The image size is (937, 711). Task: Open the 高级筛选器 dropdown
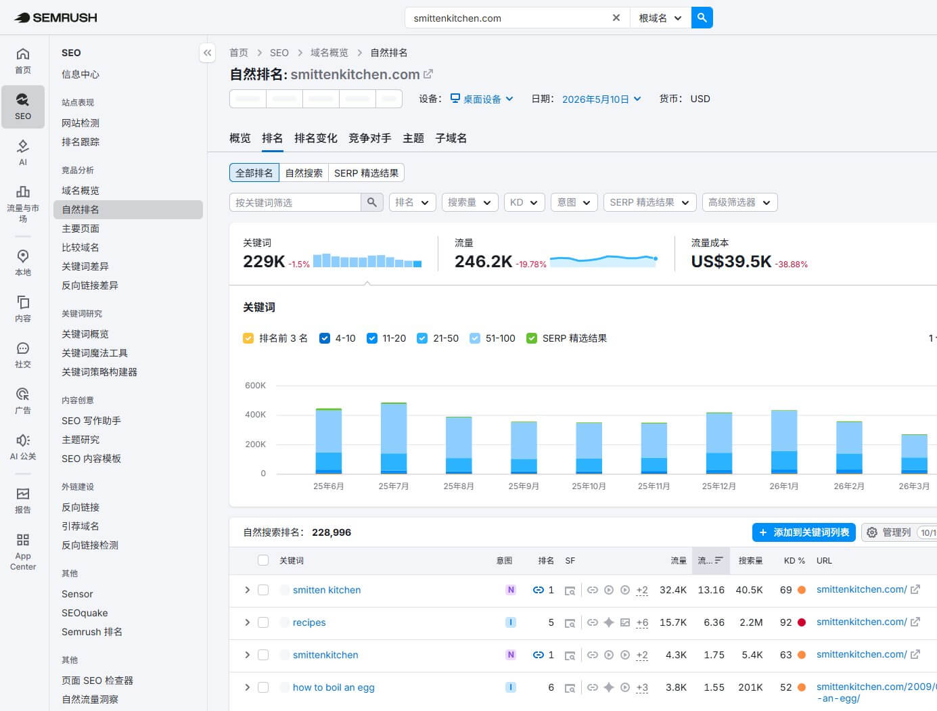pos(739,202)
